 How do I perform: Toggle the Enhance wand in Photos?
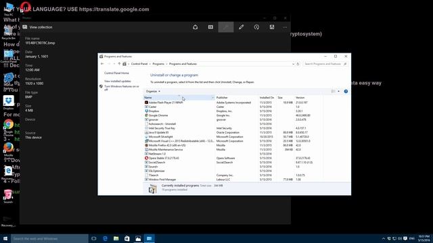226,27
